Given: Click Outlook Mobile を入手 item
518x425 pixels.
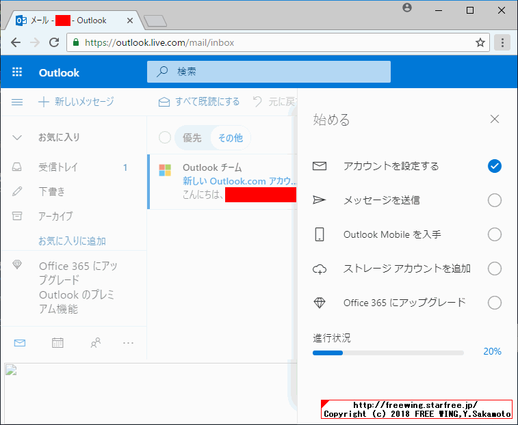Looking at the screenshot, I should pos(392,234).
